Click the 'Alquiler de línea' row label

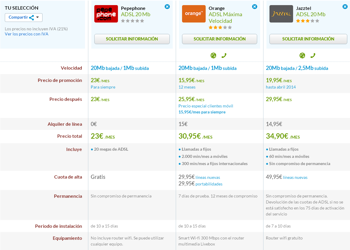[x=65, y=124]
